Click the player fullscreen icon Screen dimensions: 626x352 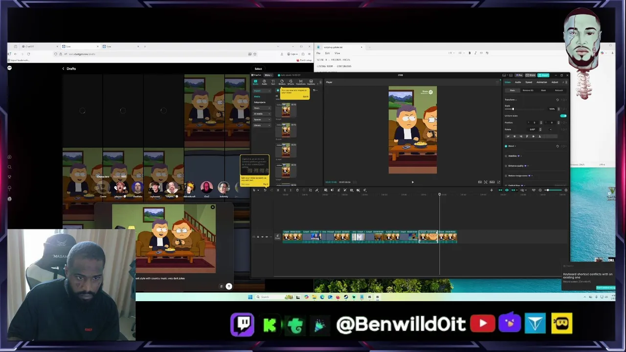tap(499, 182)
